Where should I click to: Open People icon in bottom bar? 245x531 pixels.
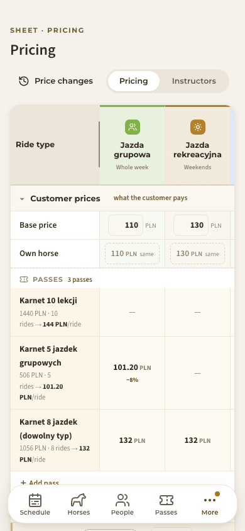122,500
